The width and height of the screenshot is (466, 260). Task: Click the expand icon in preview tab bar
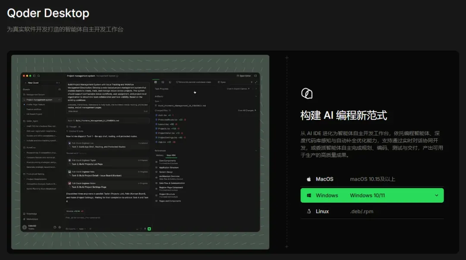[256, 82]
